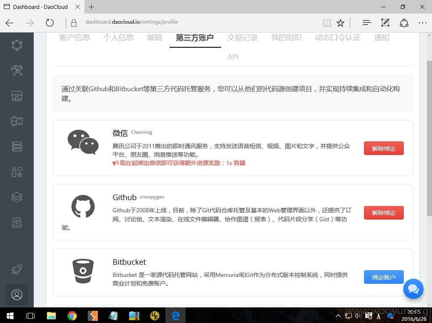Screen dimensions: 432x323
Task: Open the rocket sidebar icon
Action: [17, 269]
